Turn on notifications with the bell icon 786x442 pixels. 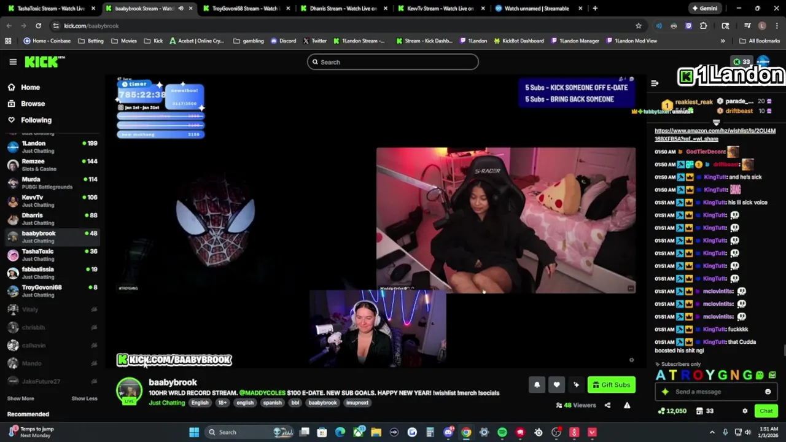[x=537, y=385]
